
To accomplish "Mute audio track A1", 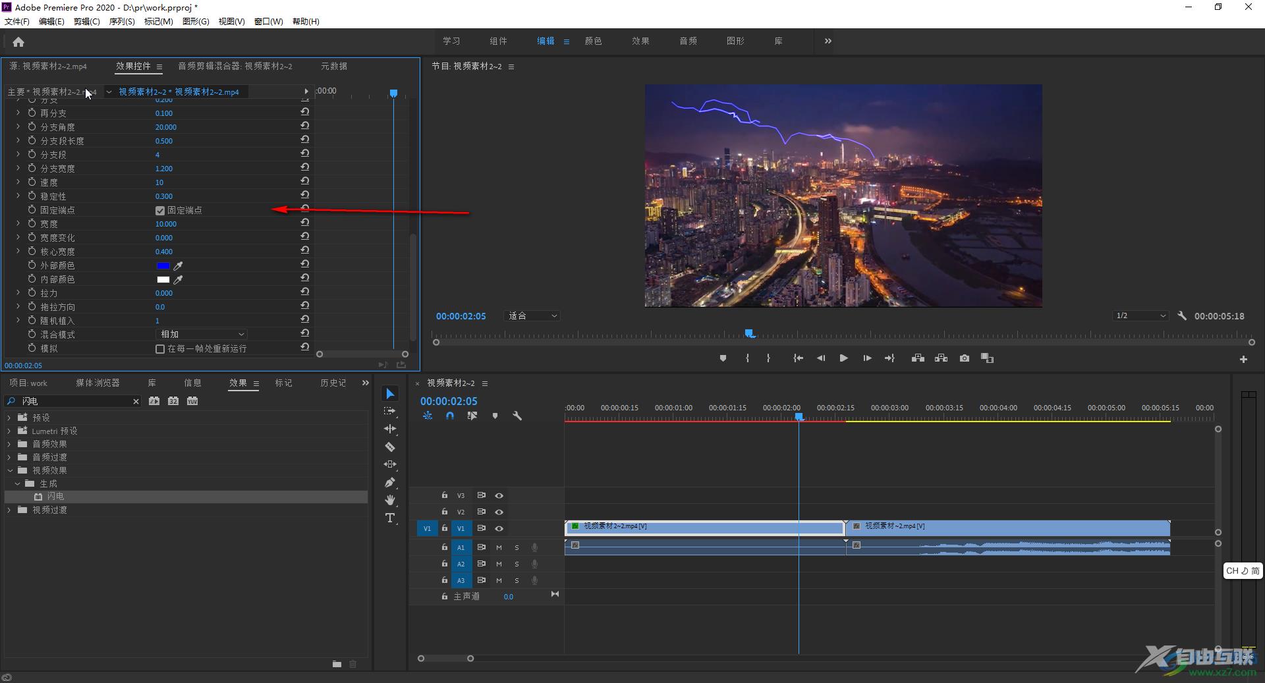I will click(x=499, y=547).
